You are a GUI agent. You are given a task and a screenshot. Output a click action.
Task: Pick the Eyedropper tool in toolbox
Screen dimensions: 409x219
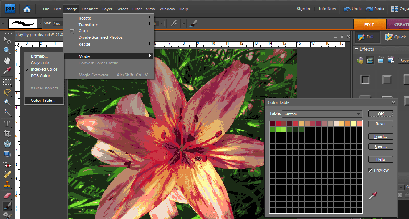7,71
